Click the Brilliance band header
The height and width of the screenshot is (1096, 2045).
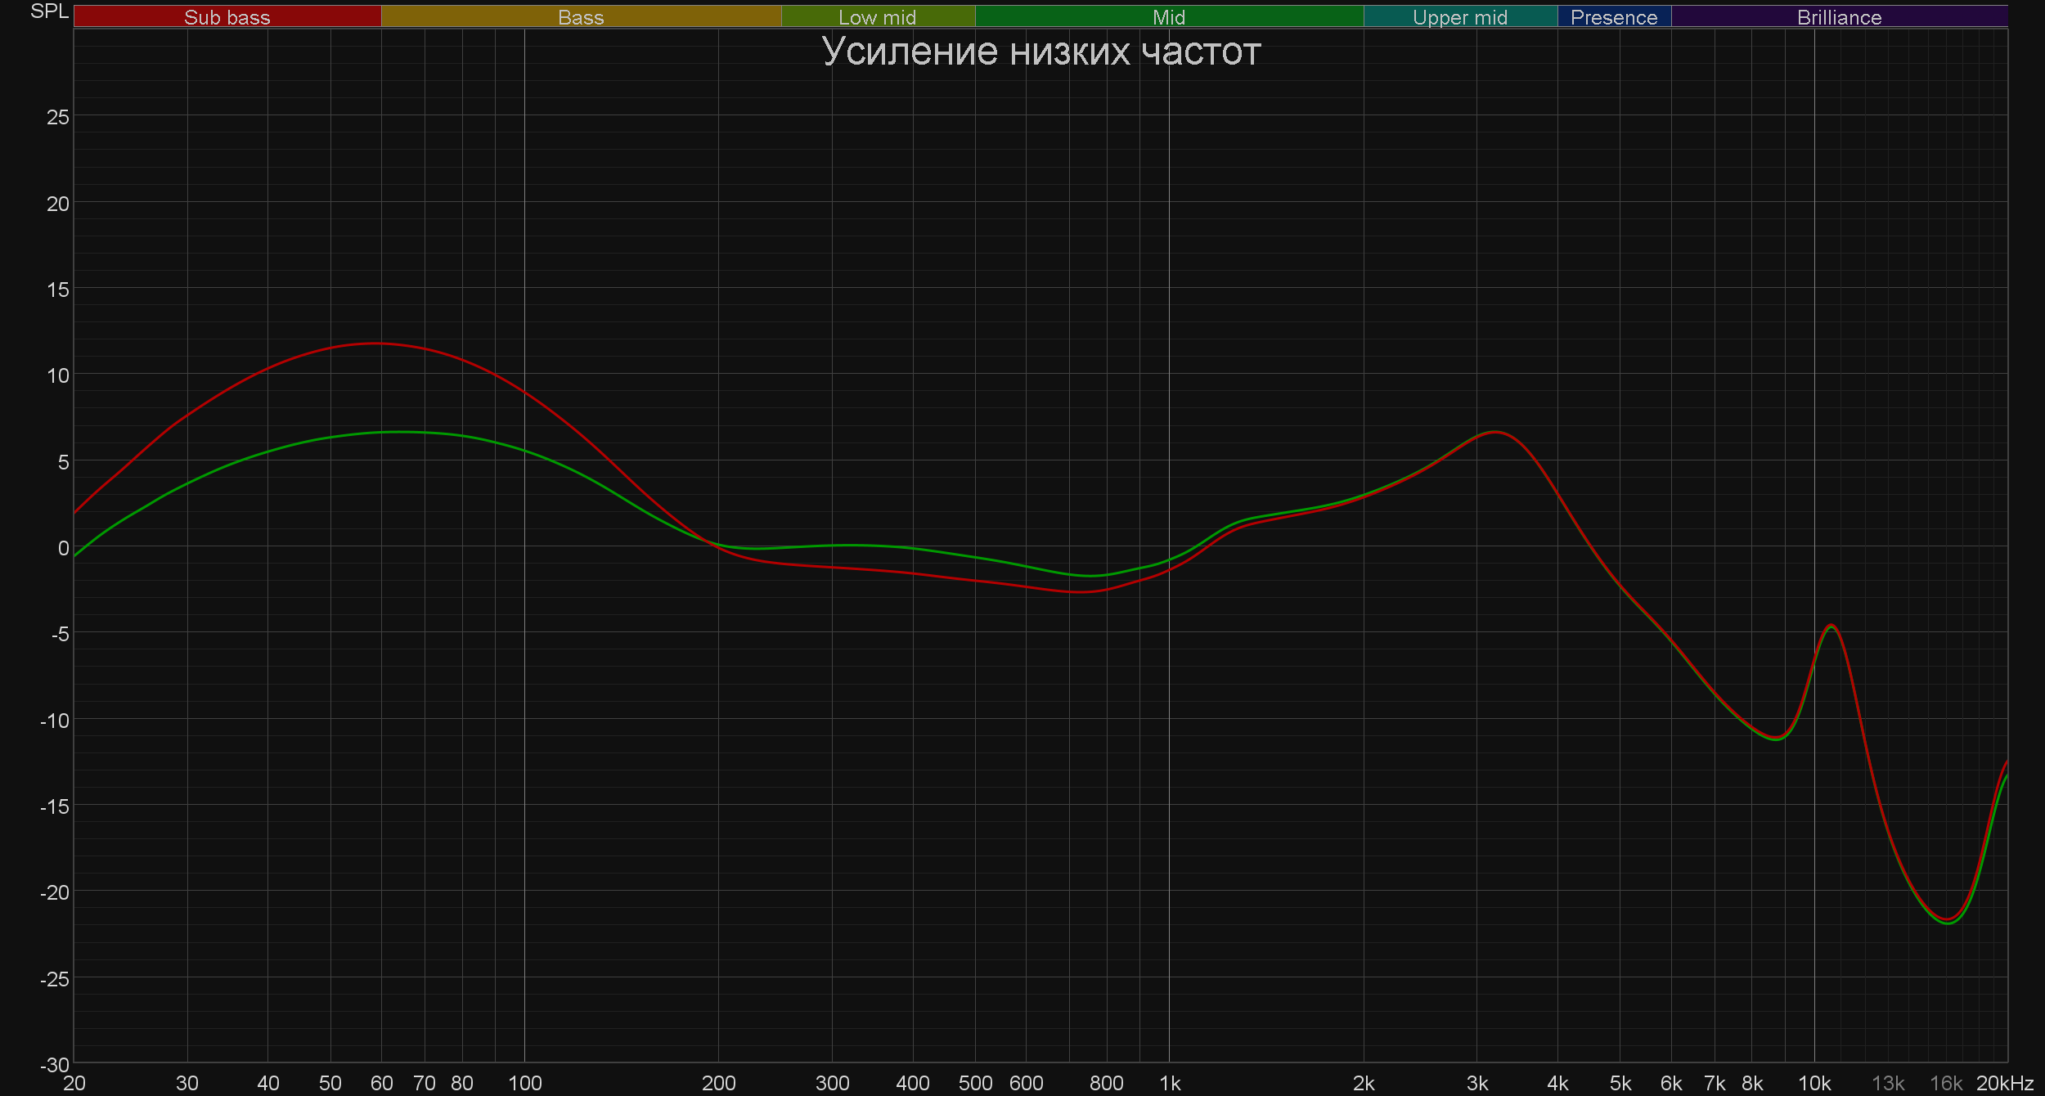1839,17
